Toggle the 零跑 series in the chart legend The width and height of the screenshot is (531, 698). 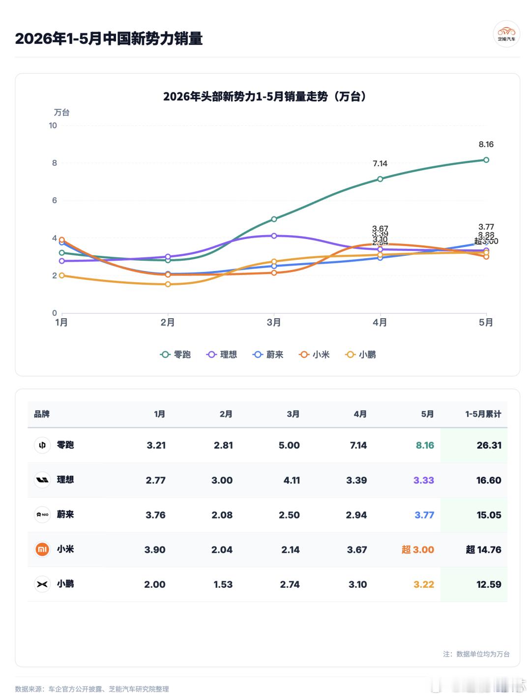coord(176,355)
